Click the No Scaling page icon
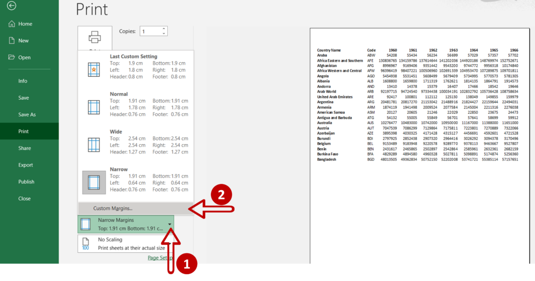The height and width of the screenshot is (281, 535). point(86,244)
